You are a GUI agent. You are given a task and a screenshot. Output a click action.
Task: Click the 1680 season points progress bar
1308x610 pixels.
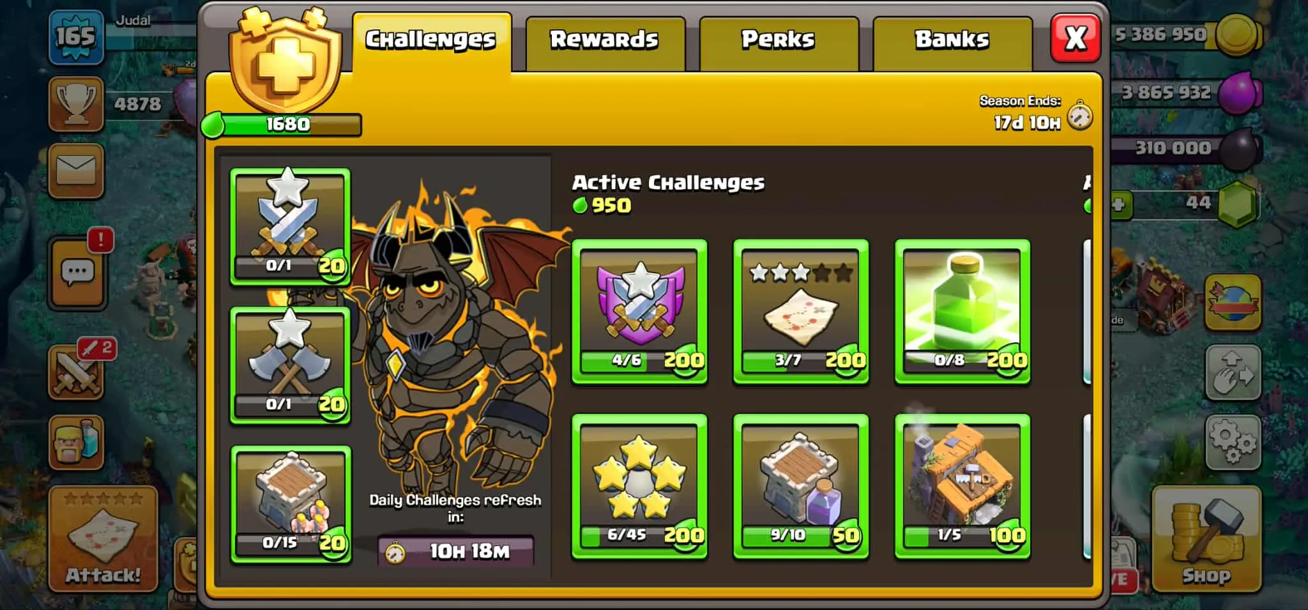coord(282,124)
